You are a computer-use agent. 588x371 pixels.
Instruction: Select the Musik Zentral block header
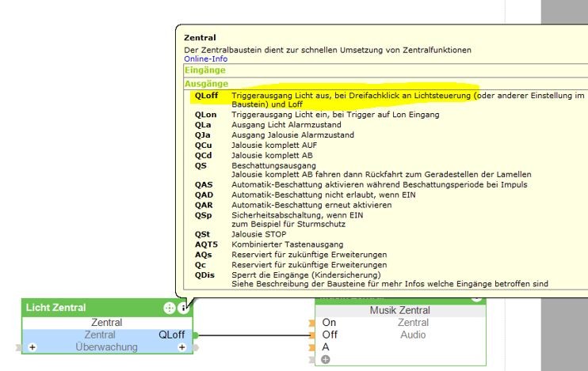click(400, 310)
